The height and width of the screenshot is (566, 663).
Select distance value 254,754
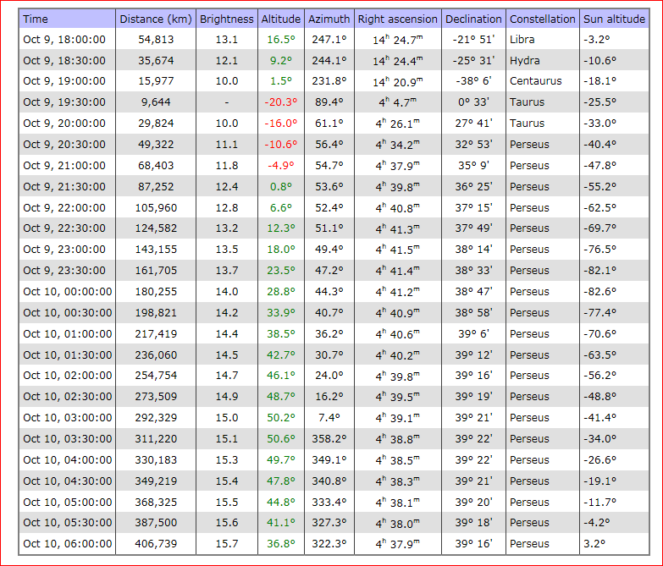tap(156, 375)
